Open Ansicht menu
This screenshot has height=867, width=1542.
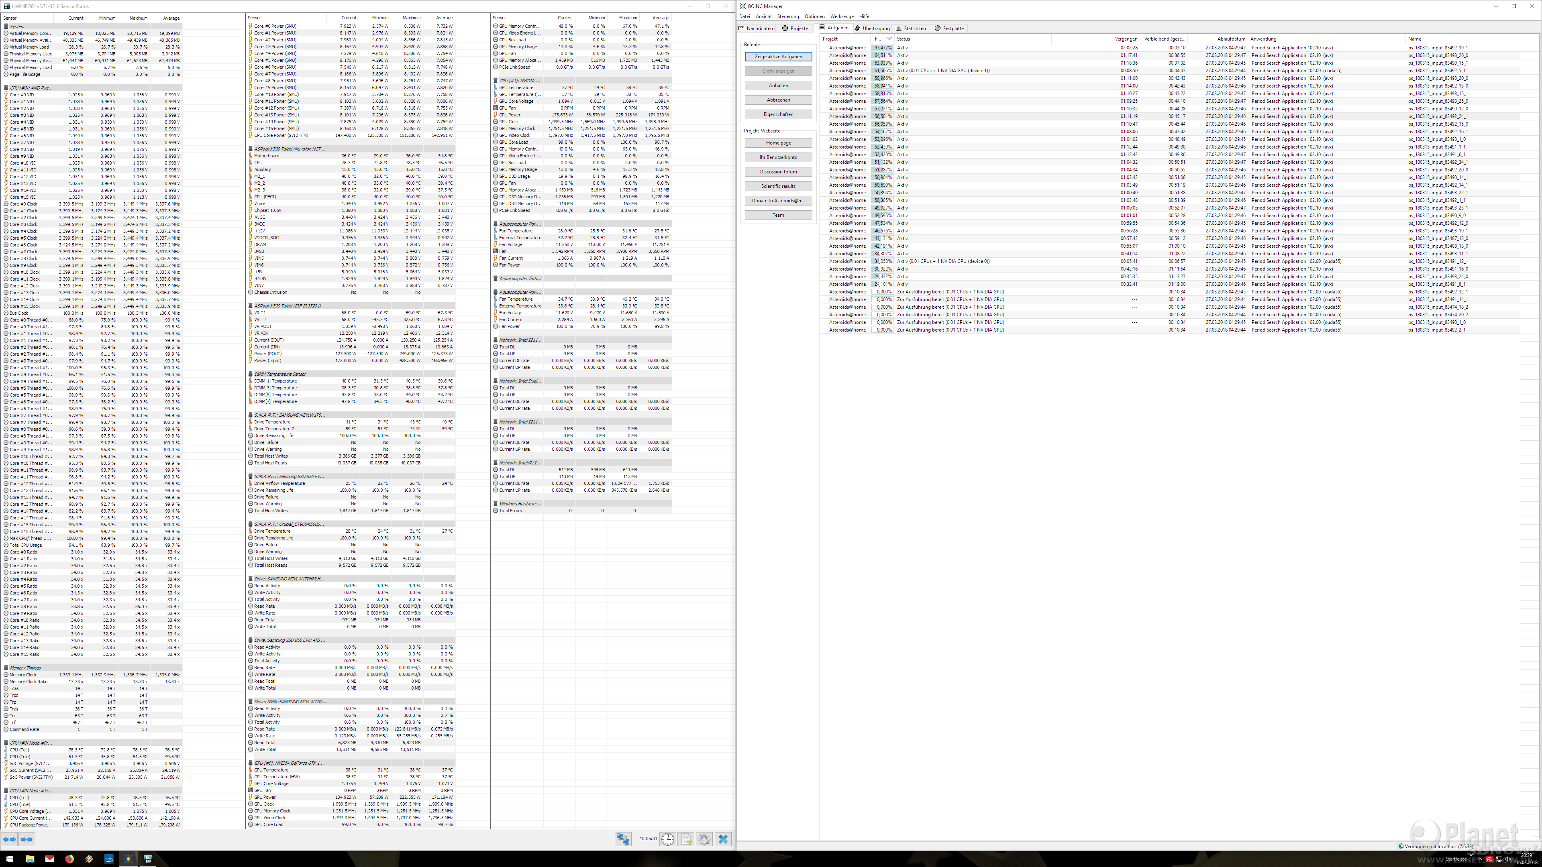[x=763, y=16]
